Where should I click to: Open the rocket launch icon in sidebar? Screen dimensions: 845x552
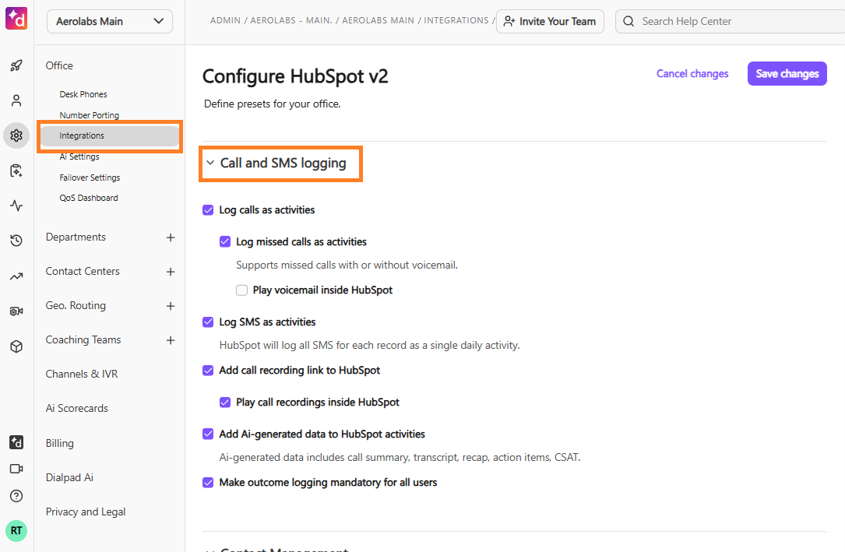coord(16,65)
